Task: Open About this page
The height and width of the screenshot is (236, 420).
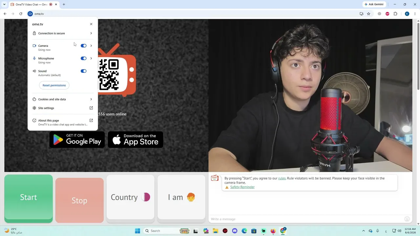Action: click(x=63, y=122)
